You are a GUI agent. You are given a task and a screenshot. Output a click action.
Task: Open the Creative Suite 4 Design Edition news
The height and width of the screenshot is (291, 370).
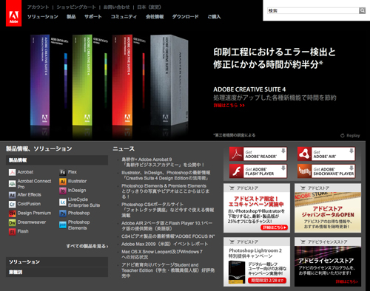click(166, 176)
